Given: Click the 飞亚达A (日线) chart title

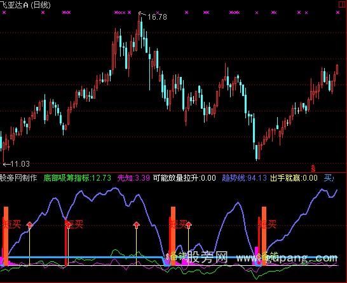Looking at the screenshot, I should (x=25, y=4).
